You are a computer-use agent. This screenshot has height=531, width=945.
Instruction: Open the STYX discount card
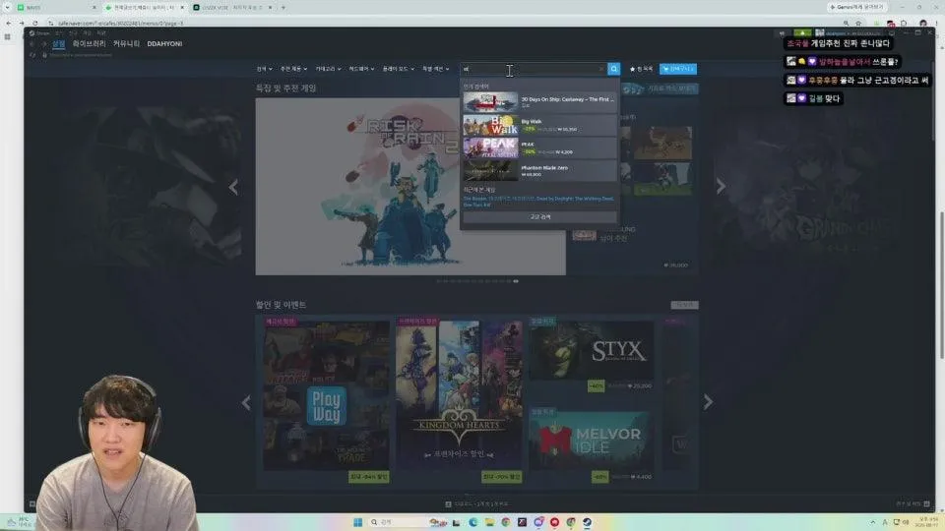(x=592, y=355)
